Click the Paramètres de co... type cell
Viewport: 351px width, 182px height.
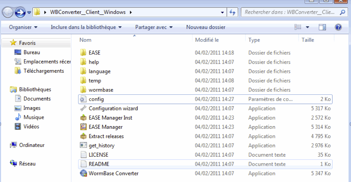tap(271, 99)
